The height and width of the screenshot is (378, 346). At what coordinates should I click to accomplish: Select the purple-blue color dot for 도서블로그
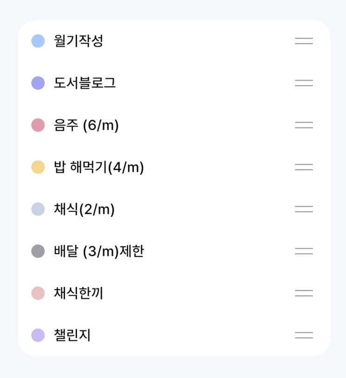coord(38,83)
